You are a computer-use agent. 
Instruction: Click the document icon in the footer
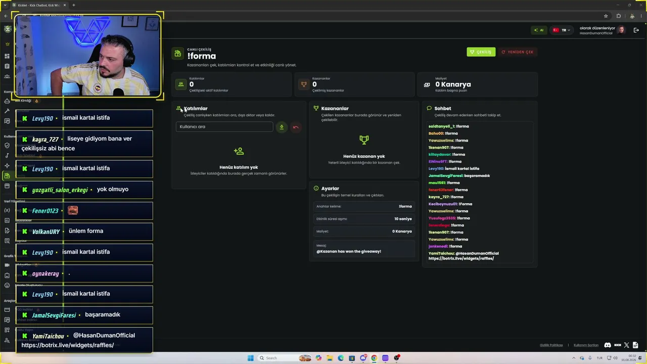(x=635, y=345)
